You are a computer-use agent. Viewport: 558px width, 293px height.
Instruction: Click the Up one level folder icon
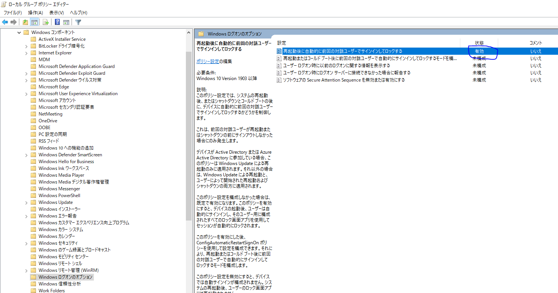tap(25, 22)
